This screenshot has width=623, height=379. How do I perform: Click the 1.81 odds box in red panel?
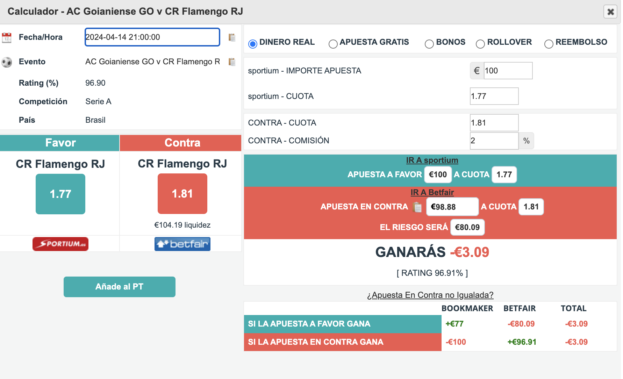pyautogui.click(x=531, y=207)
